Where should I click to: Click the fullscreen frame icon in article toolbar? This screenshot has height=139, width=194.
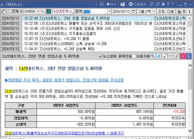click(x=171, y=56)
